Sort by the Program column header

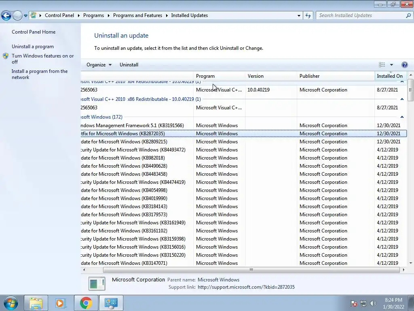click(219, 76)
